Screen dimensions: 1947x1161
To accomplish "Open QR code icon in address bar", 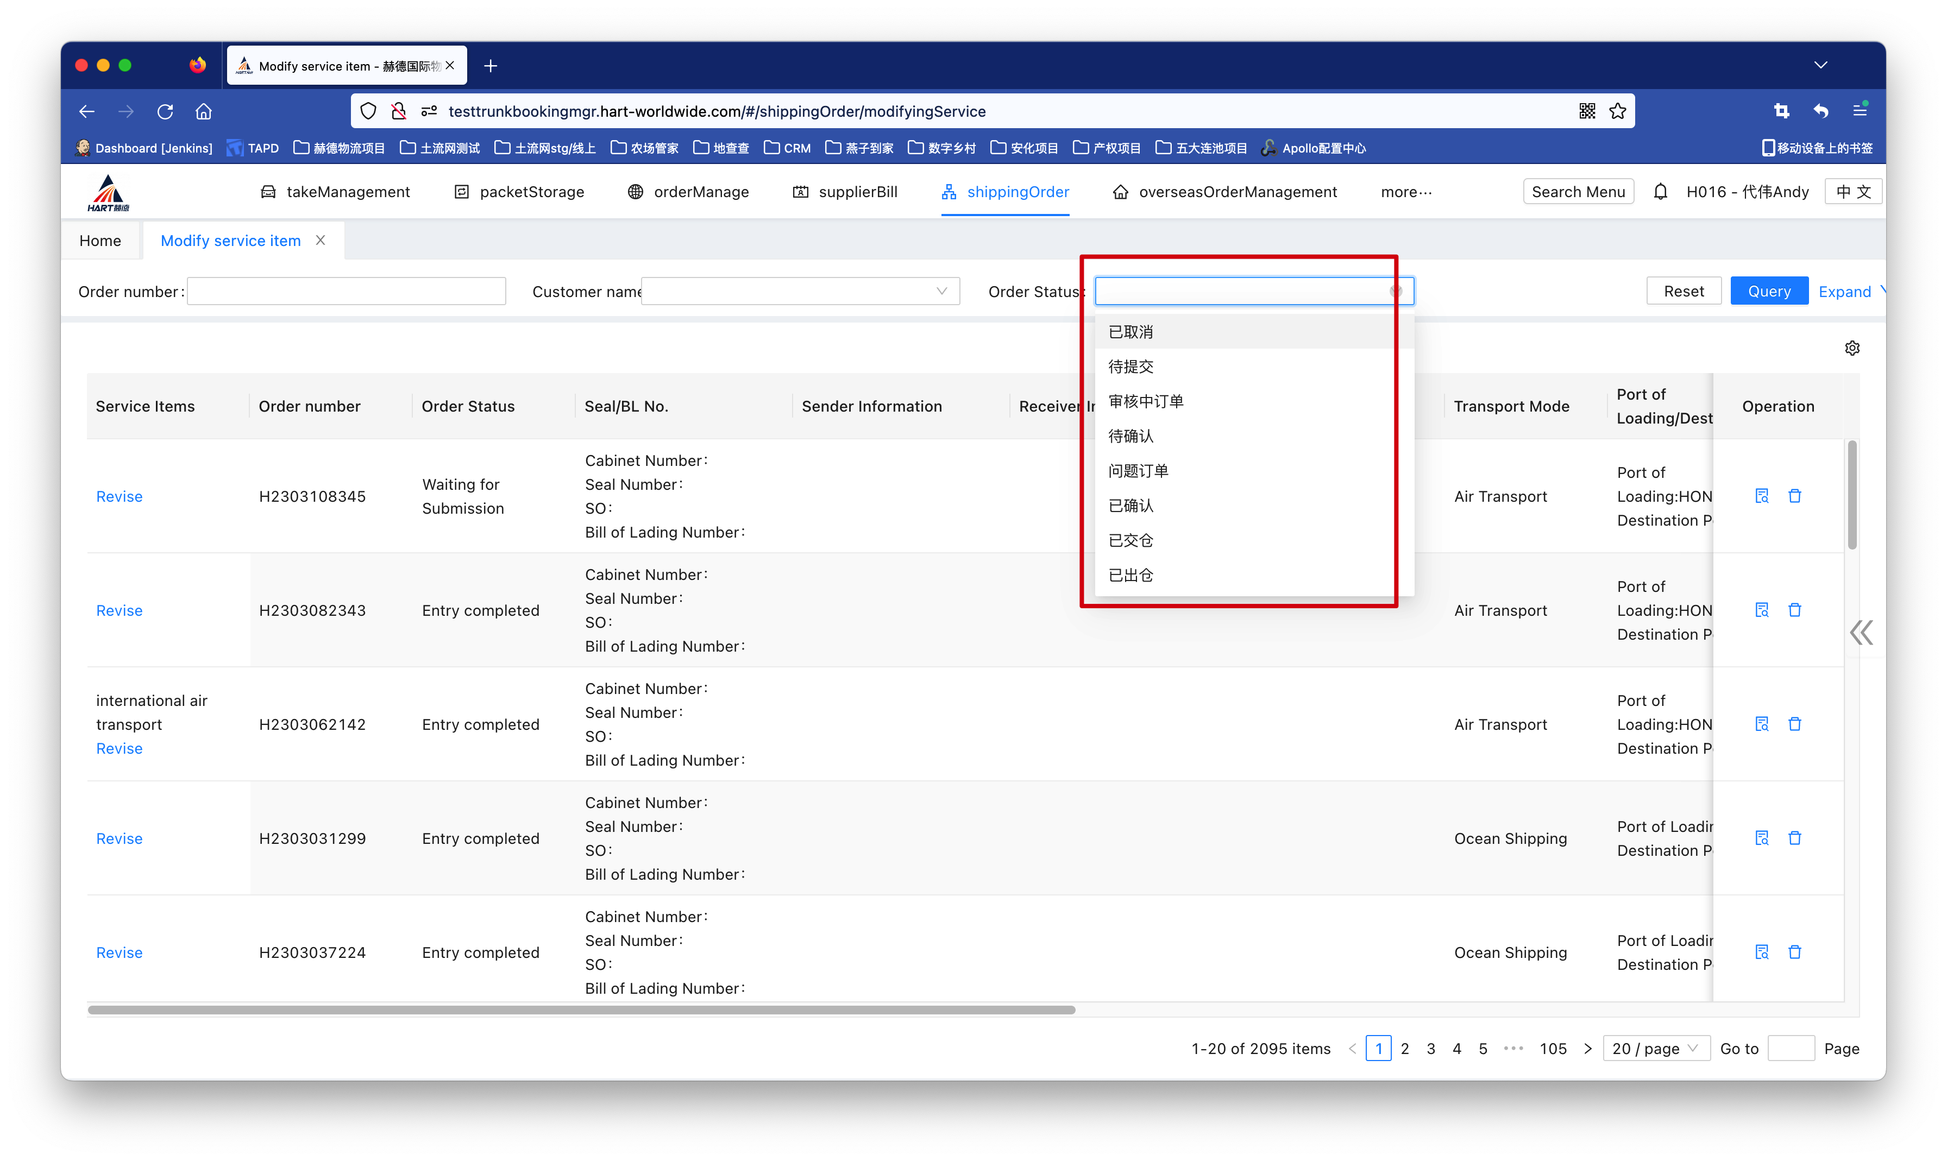I will [1586, 111].
